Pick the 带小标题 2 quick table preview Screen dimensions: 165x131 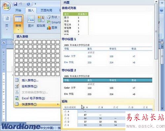(108, 85)
